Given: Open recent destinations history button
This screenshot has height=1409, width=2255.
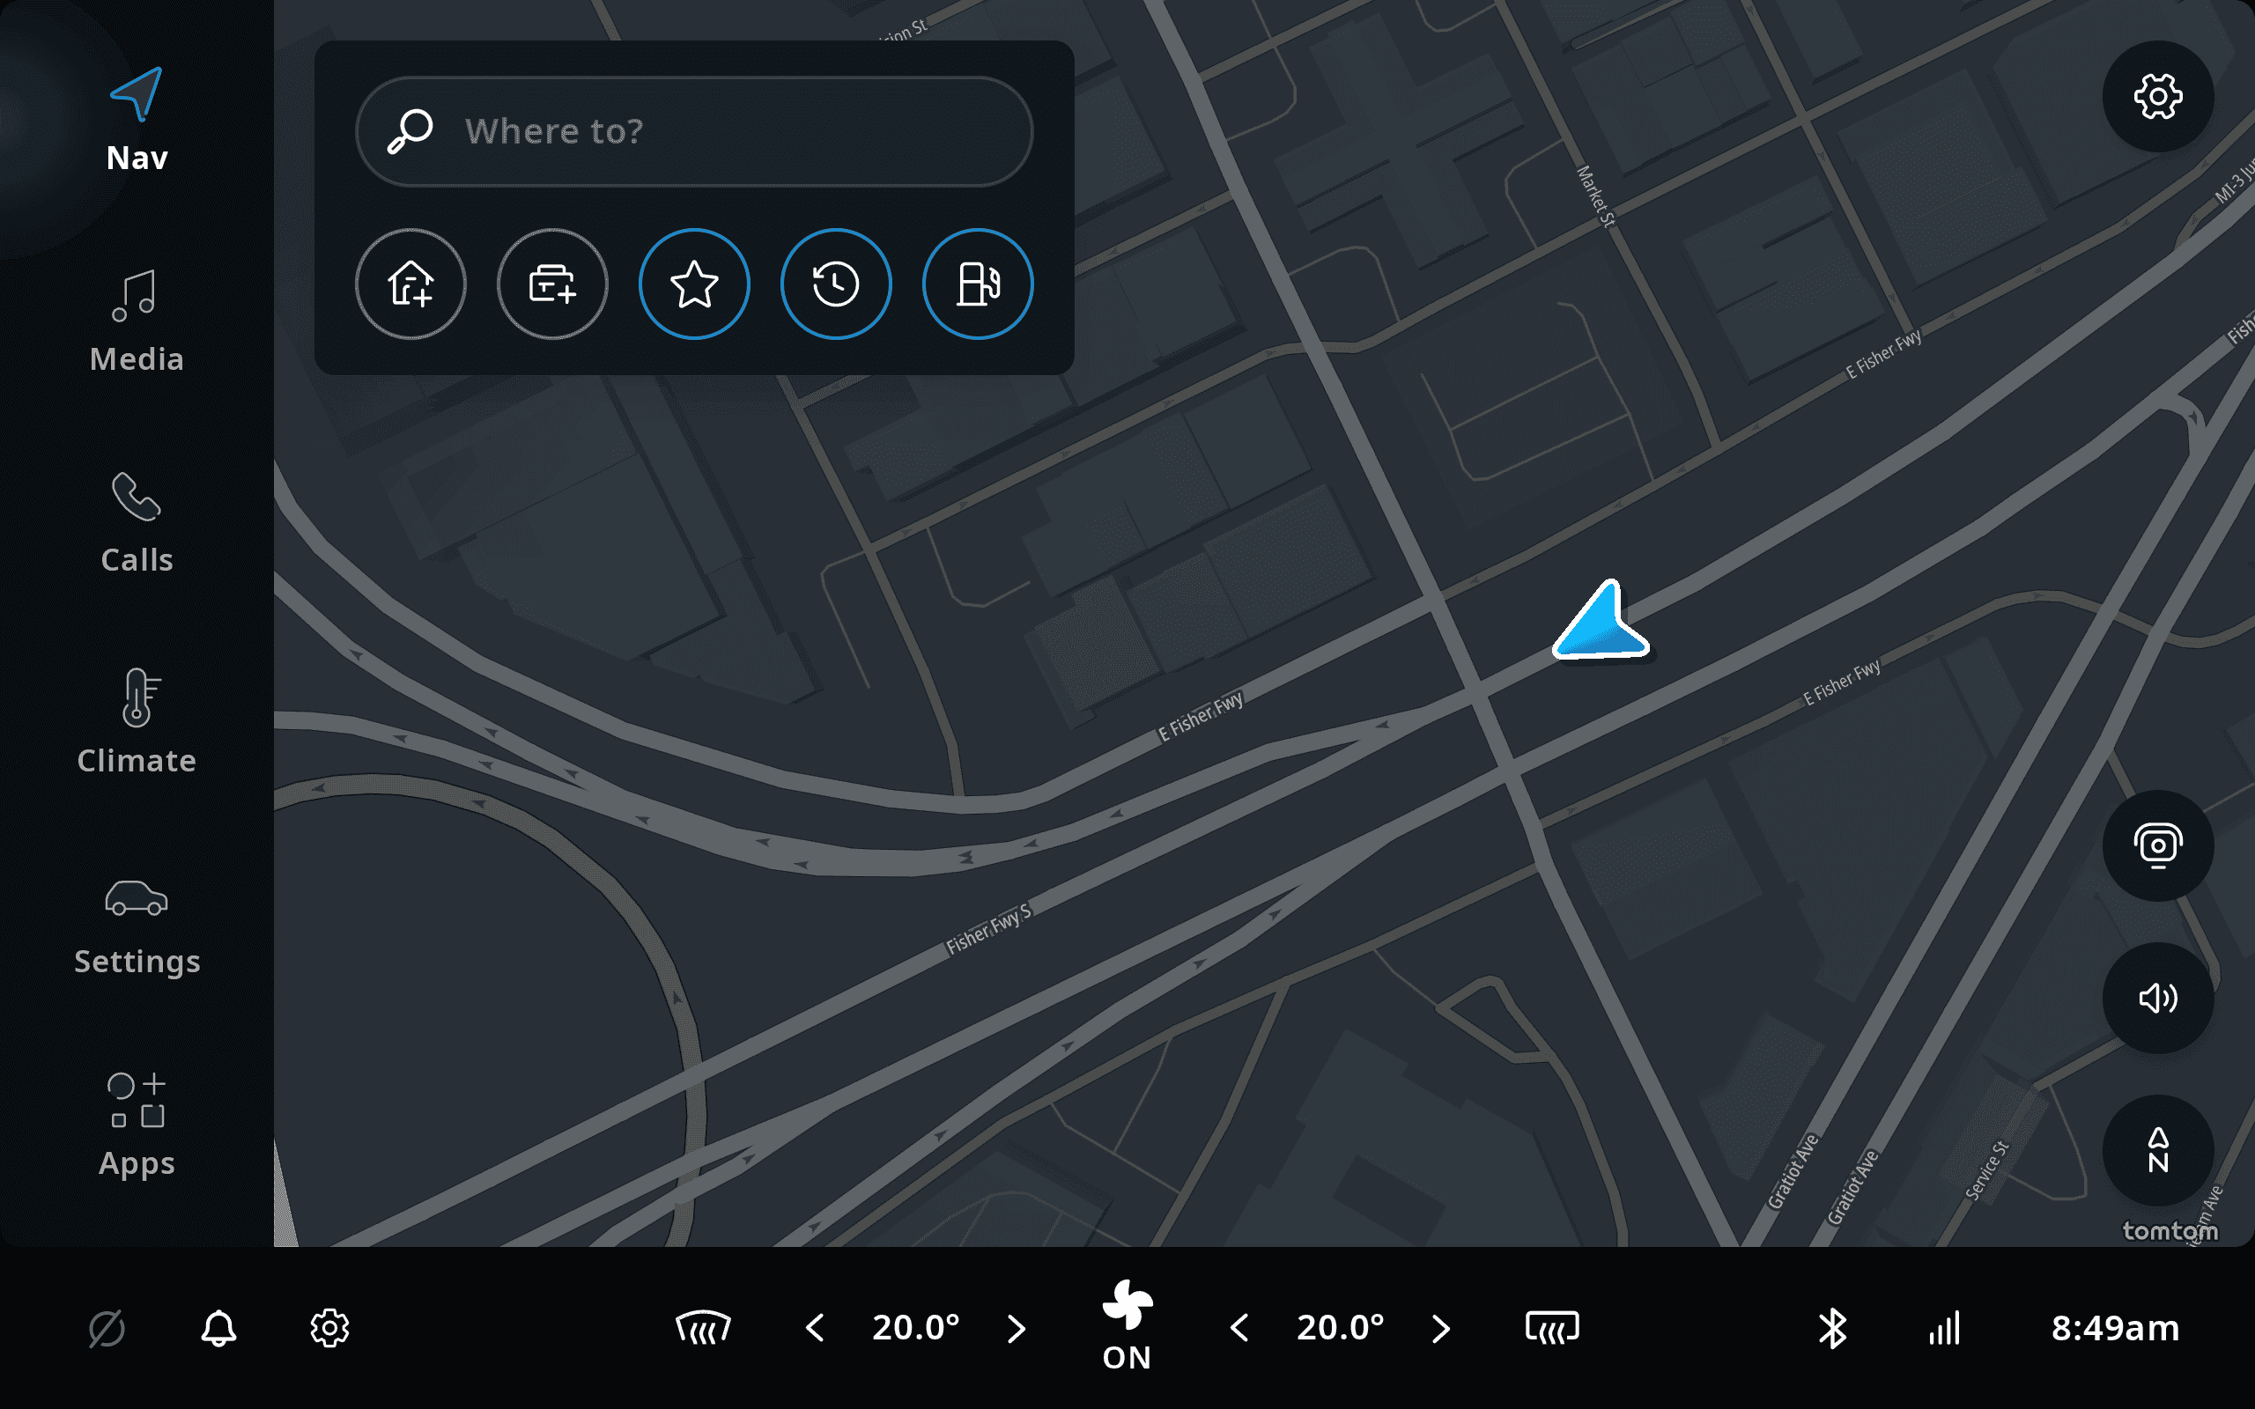Looking at the screenshot, I should [836, 284].
